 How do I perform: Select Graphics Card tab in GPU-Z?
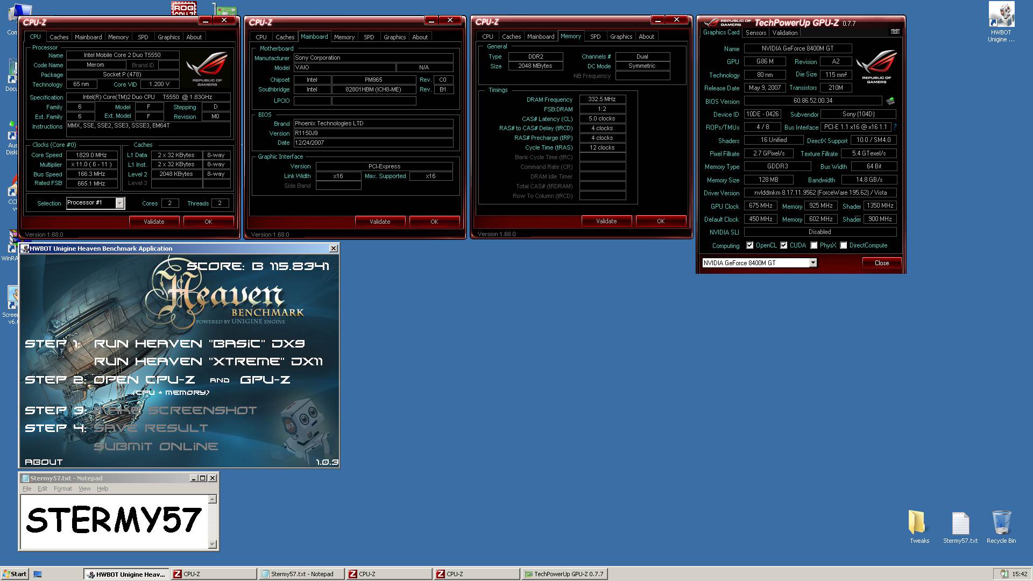(721, 32)
